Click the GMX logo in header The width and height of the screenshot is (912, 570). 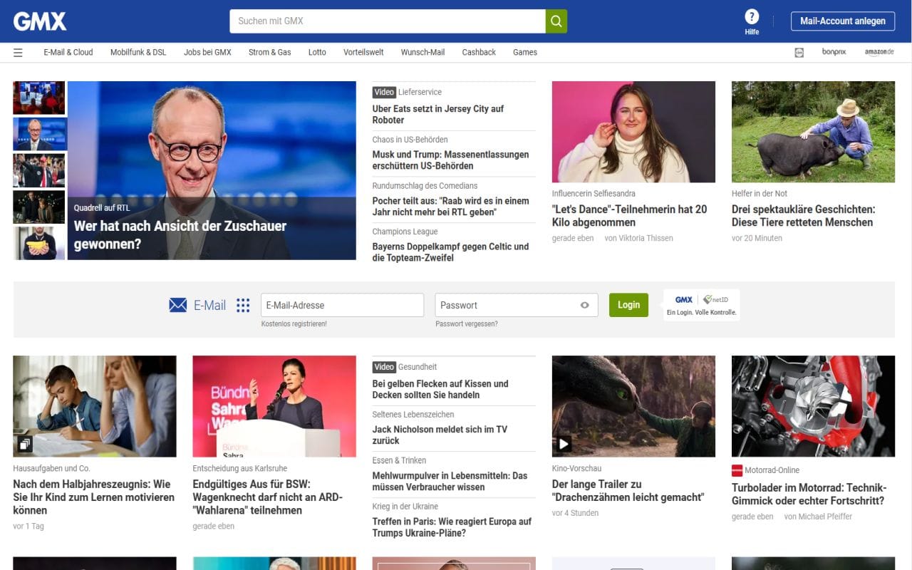(40, 21)
